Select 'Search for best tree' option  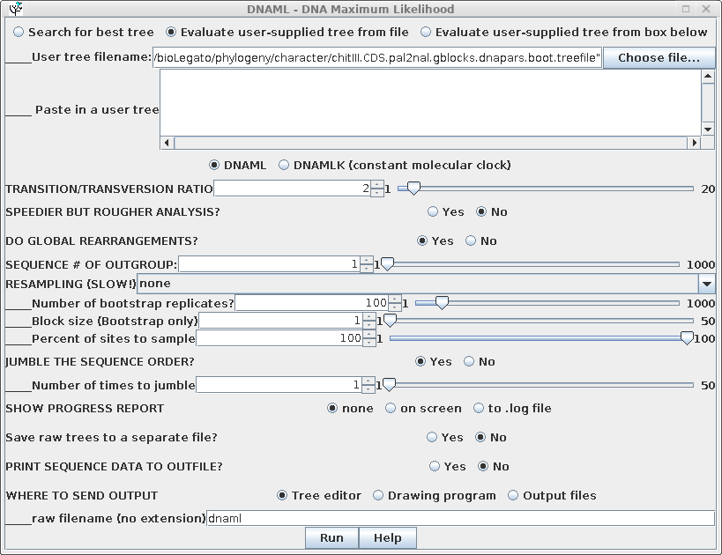coord(19,32)
